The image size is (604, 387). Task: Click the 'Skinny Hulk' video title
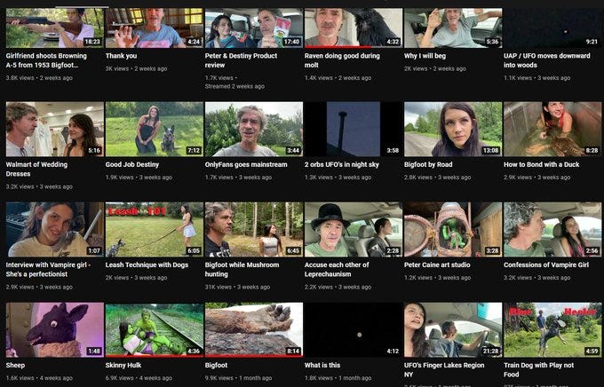123,365
